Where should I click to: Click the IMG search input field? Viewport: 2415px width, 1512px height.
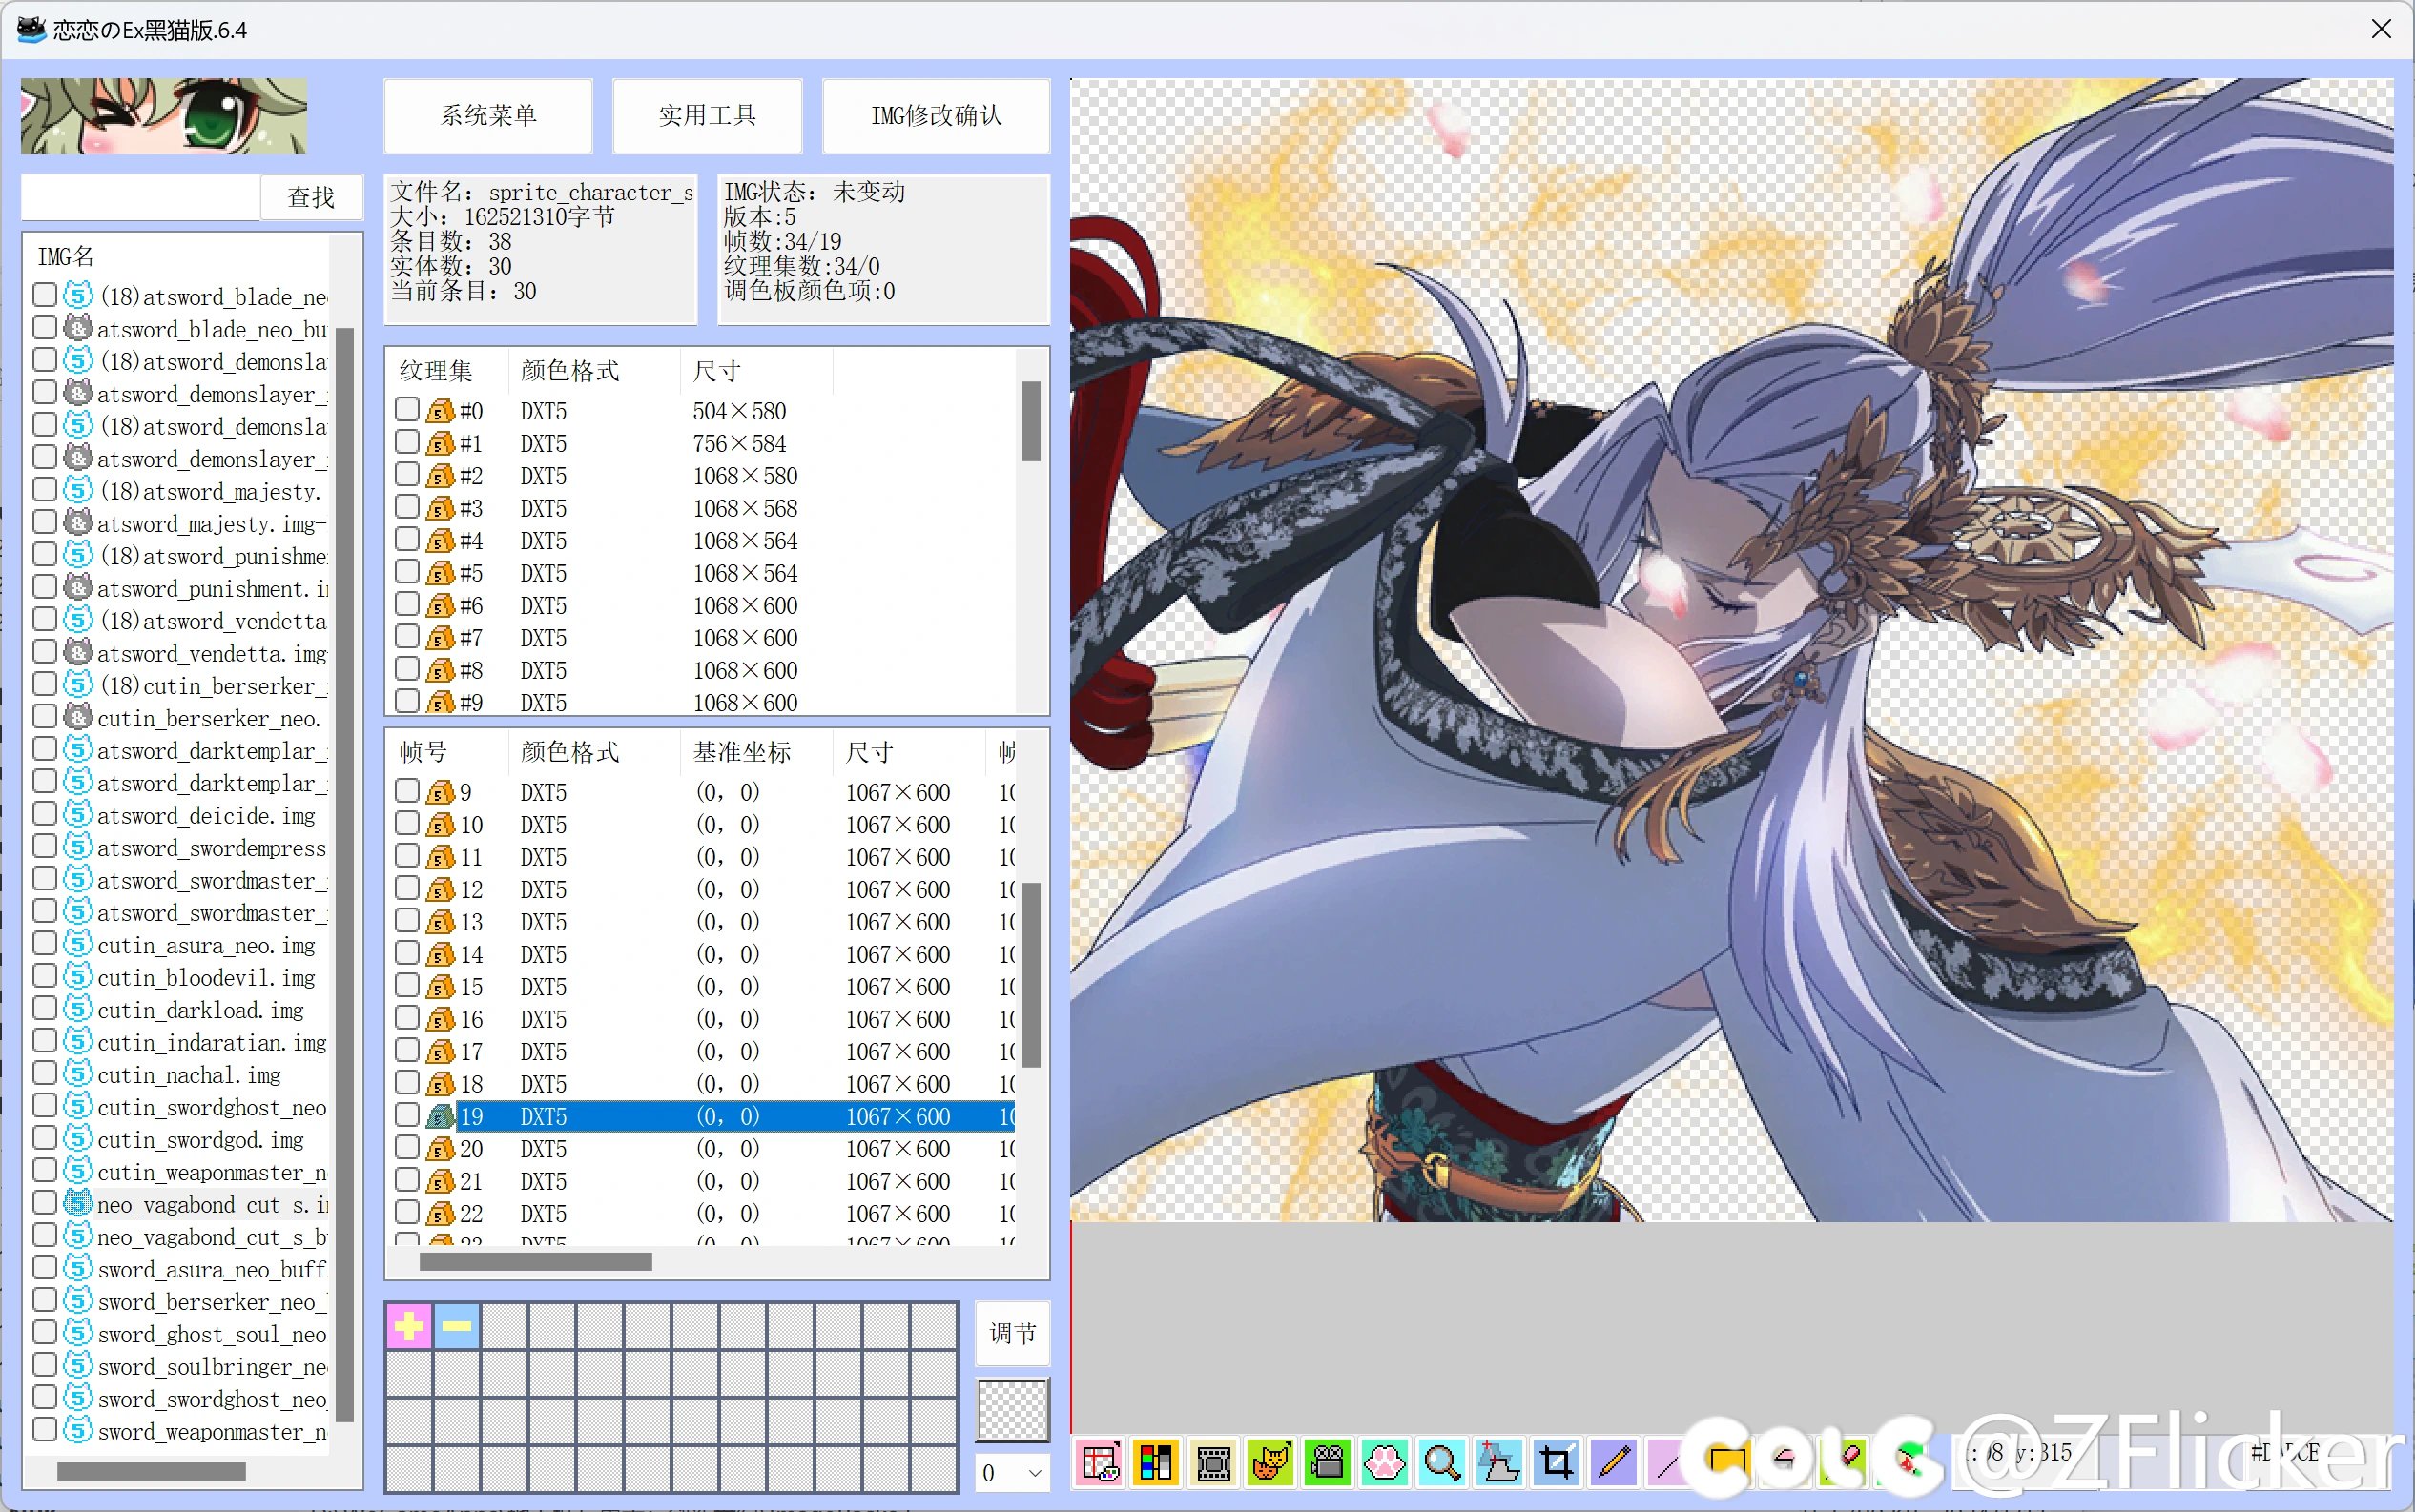(140, 197)
